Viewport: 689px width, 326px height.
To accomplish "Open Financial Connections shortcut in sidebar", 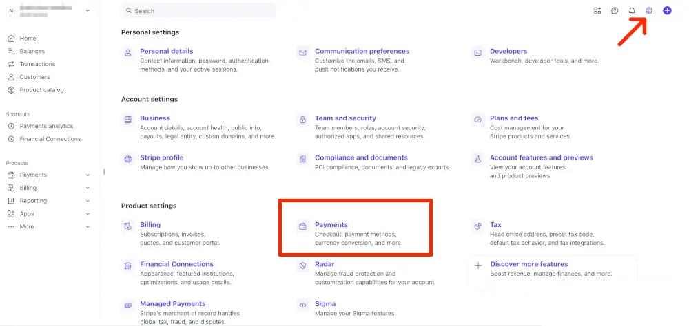I will (50, 139).
